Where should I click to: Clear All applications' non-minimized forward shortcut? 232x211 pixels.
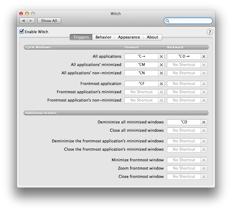tap(161, 73)
